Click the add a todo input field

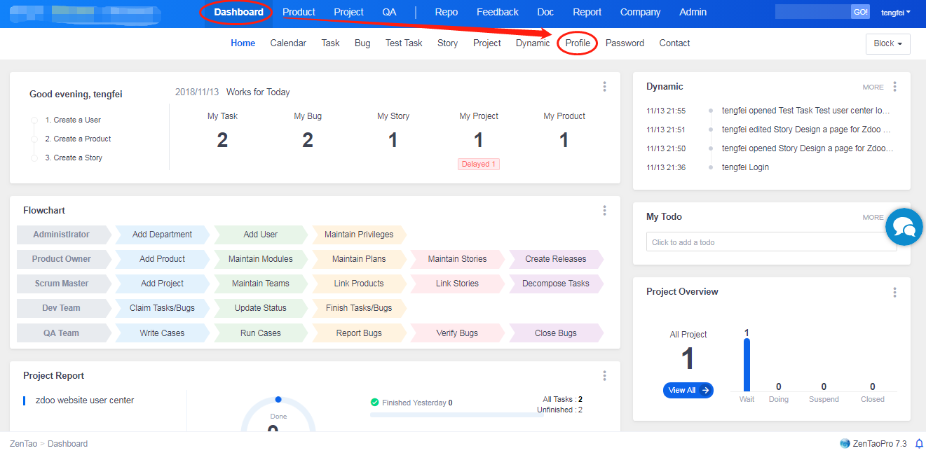coord(771,242)
